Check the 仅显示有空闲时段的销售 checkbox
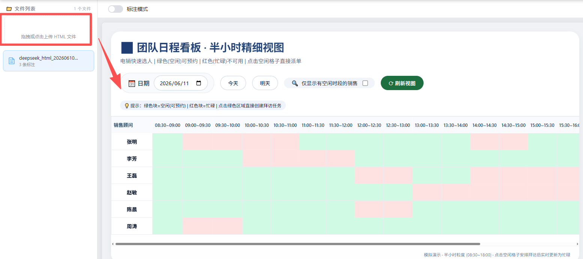Viewport: 583px width, 259px height. point(365,83)
